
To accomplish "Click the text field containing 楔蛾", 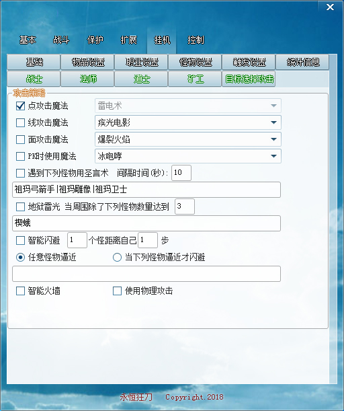I will (146, 223).
